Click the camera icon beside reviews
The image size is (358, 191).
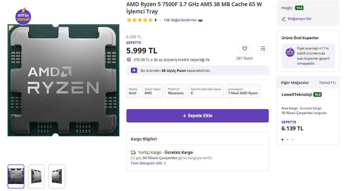pos(200,20)
